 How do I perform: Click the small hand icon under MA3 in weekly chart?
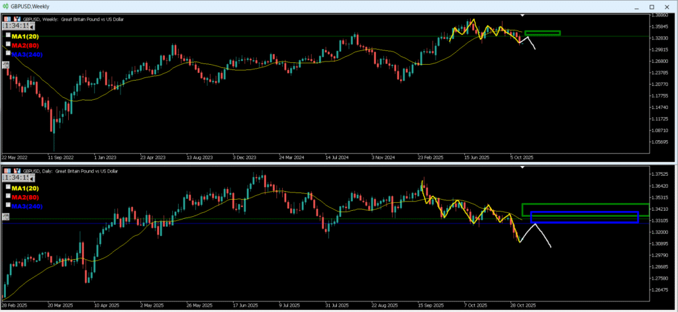[x=5, y=64]
